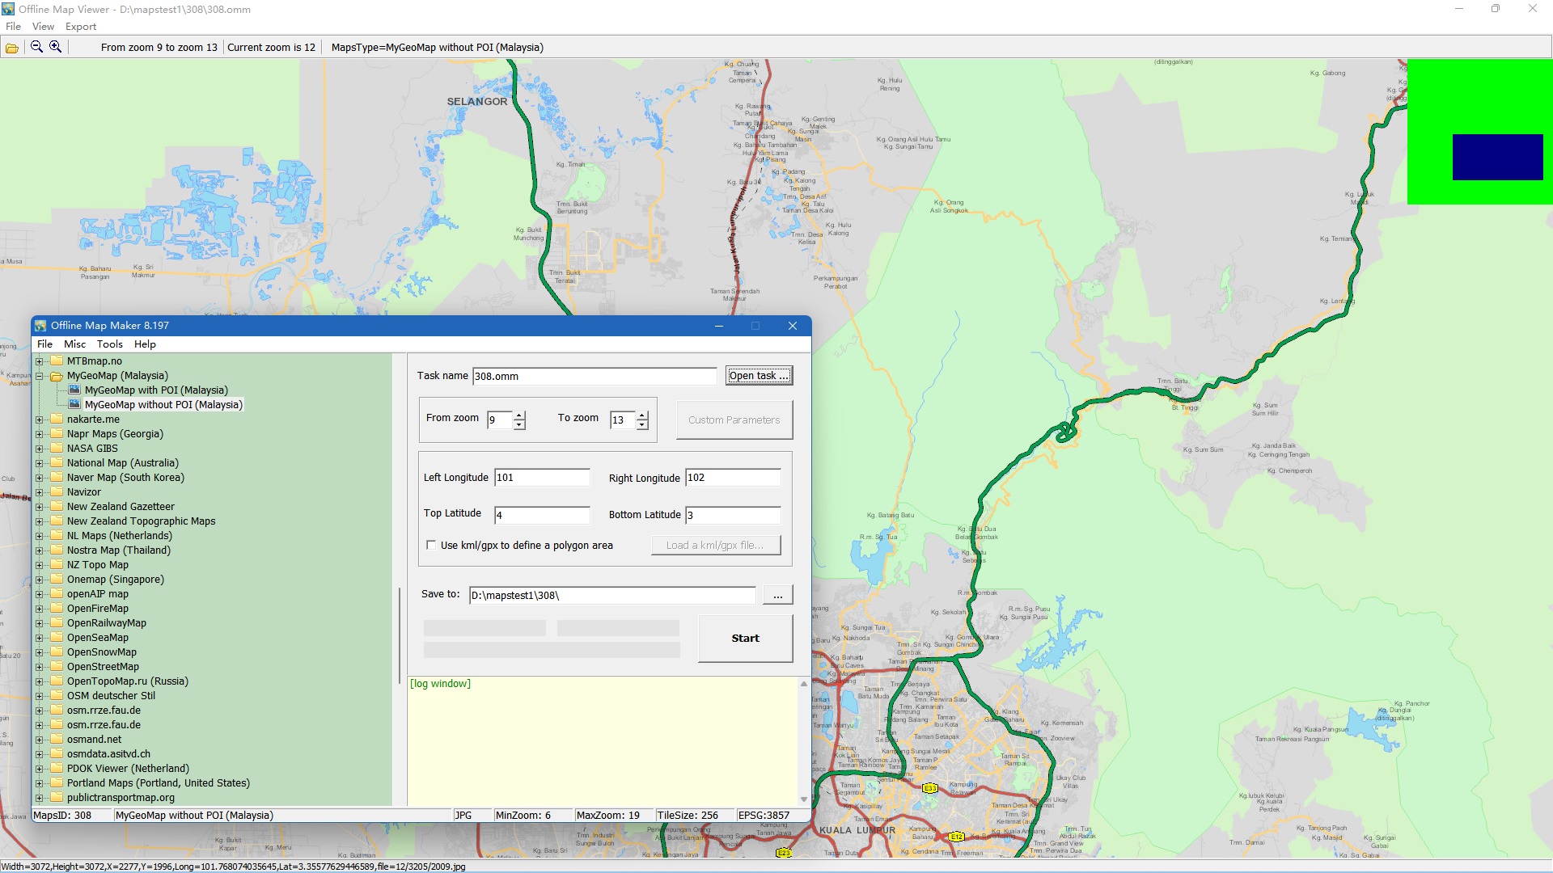
Task: Enable Use kml/gpx to define polygon area
Action: tap(431, 546)
